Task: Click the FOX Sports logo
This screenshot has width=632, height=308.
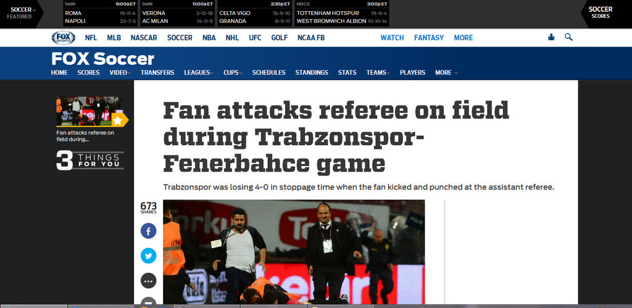Action: [x=64, y=38]
